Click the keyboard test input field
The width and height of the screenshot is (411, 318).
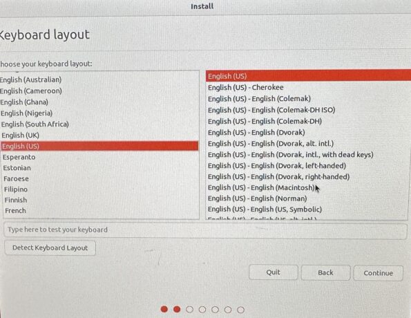coord(205,230)
